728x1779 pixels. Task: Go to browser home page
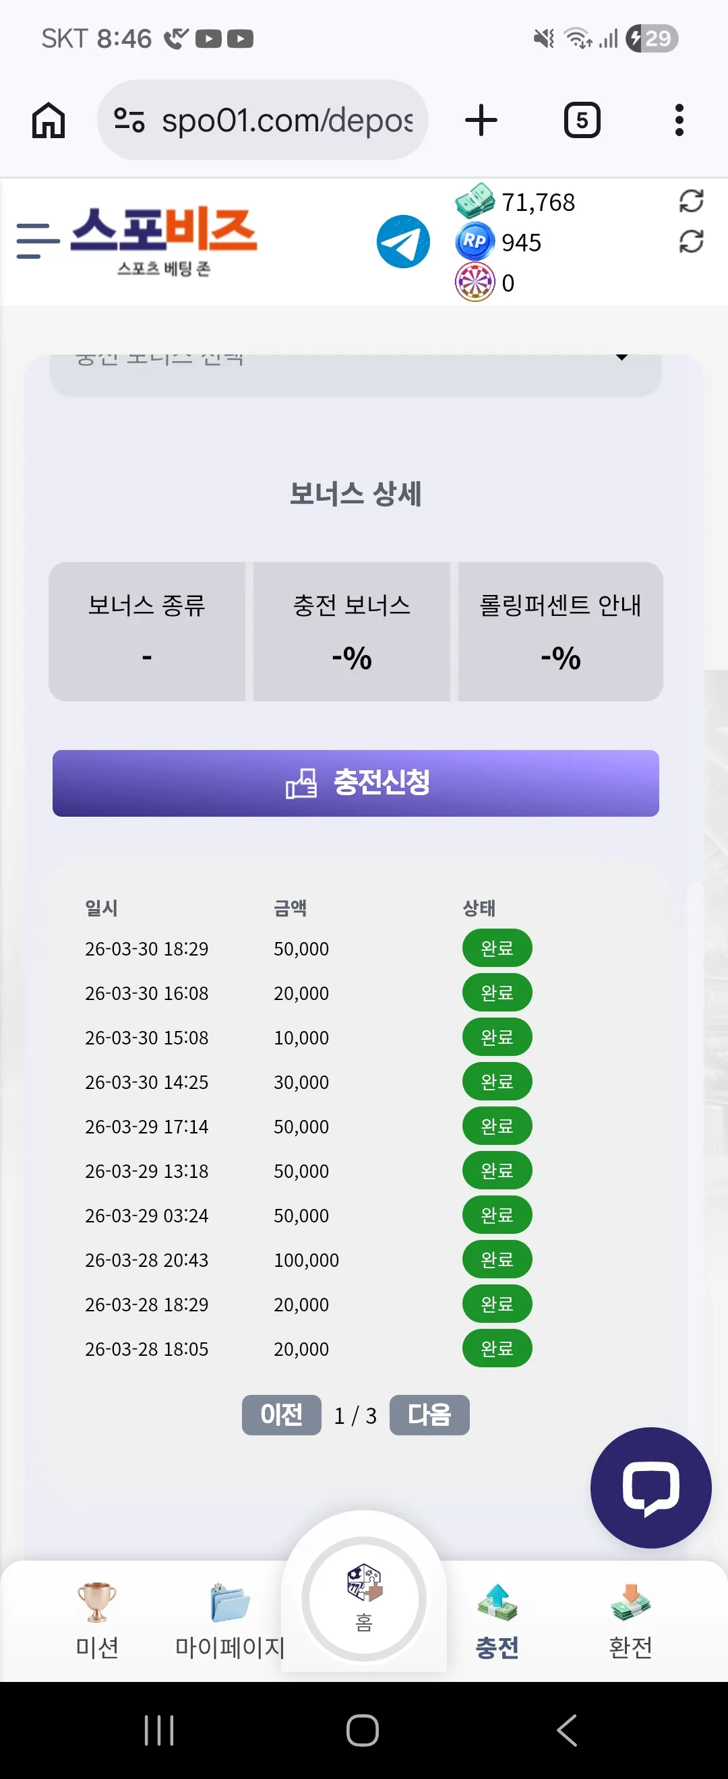[49, 120]
